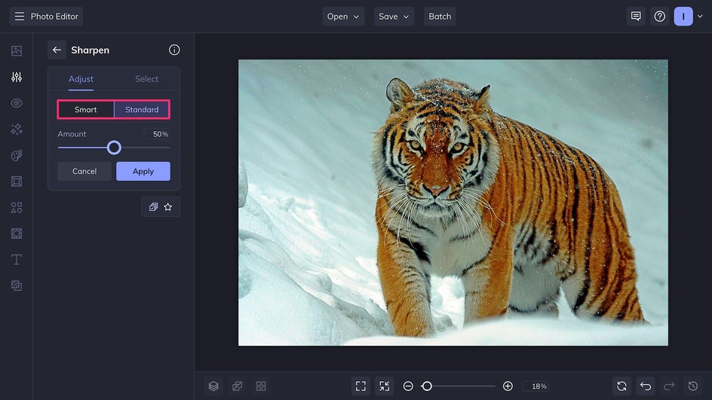Click the undo arrow in bottom bar
The width and height of the screenshot is (712, 400).
[645, 386]
